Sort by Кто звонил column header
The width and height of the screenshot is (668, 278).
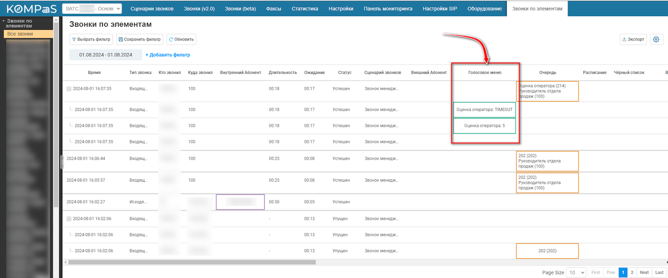point(170,73)
